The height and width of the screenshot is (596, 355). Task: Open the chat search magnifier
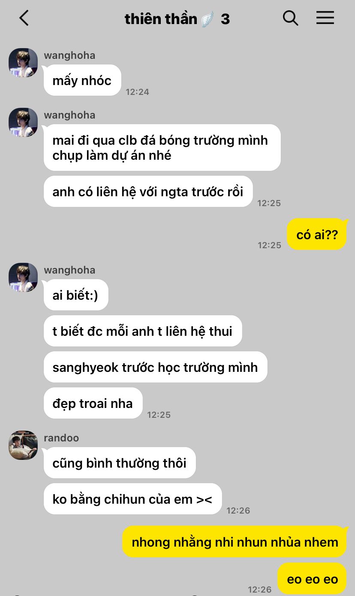point(290,18)
